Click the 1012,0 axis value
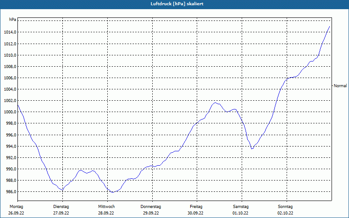The height and width of the screenshot is (218, 349). pos(10,44)
